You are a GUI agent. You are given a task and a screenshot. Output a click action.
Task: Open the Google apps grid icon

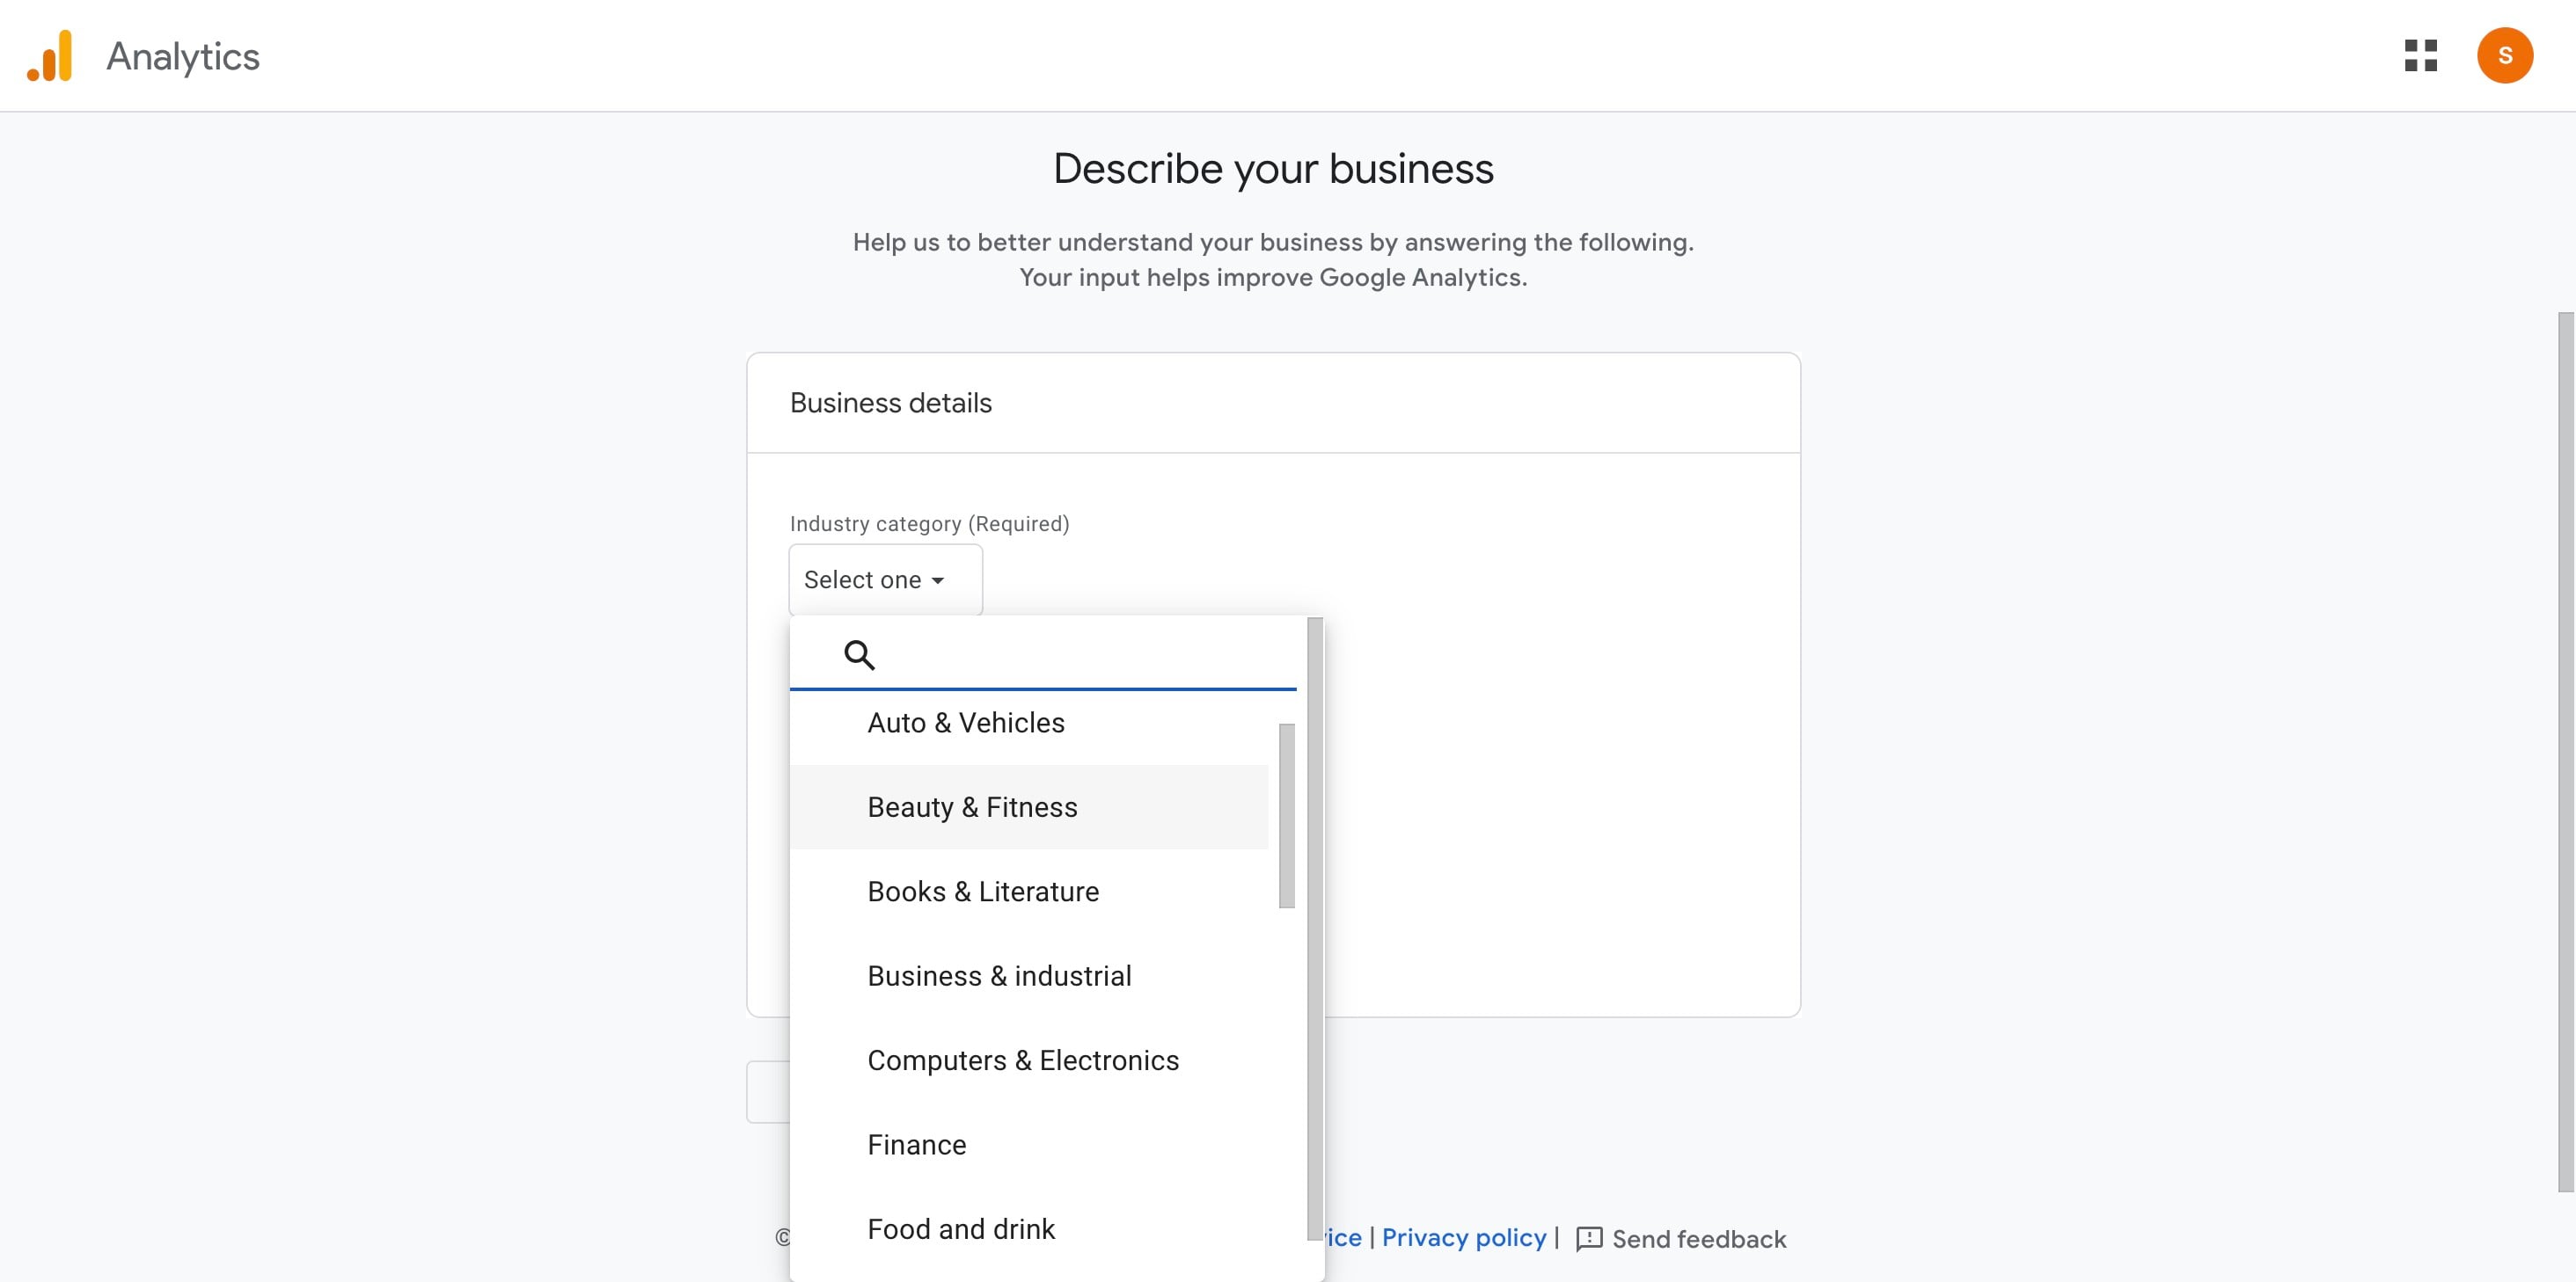(2420, 56)
